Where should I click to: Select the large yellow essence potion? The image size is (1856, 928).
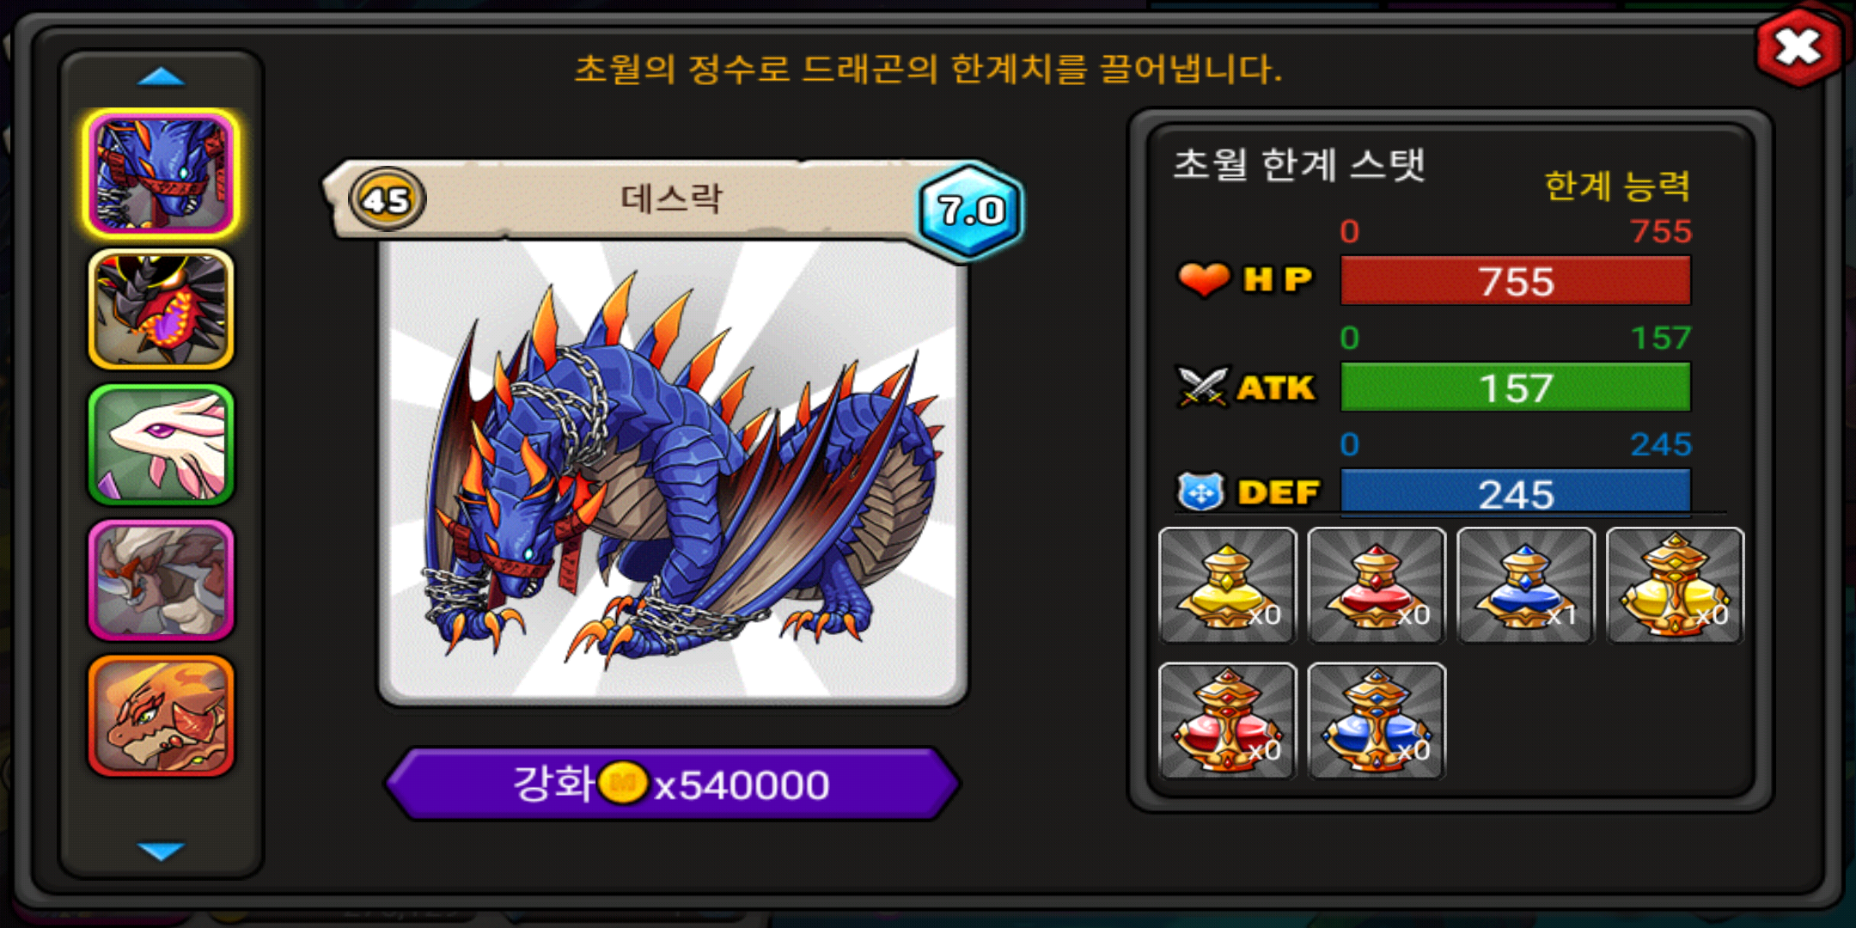point(1675,585)
